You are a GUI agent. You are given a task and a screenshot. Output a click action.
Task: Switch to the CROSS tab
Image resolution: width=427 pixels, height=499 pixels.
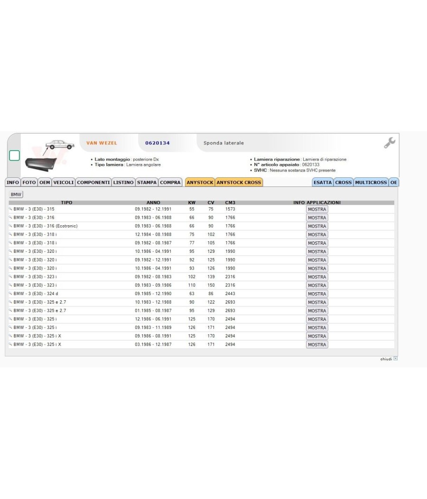pyautogui.click(x=343, y=182)
